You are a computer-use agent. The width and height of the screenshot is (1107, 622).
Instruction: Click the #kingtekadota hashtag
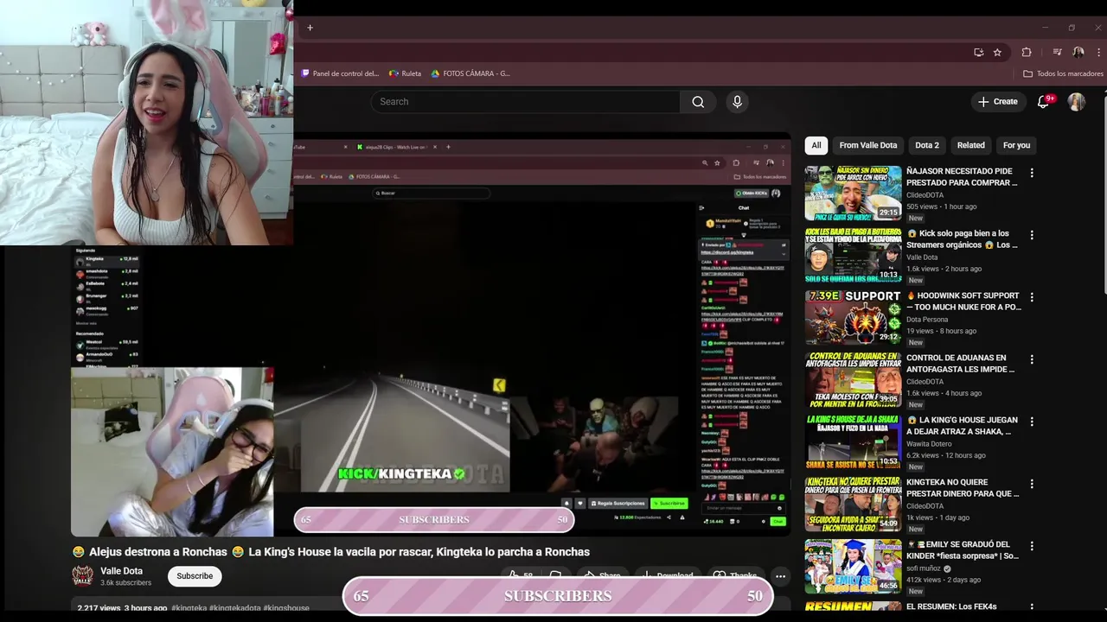(x=234, y=608)
